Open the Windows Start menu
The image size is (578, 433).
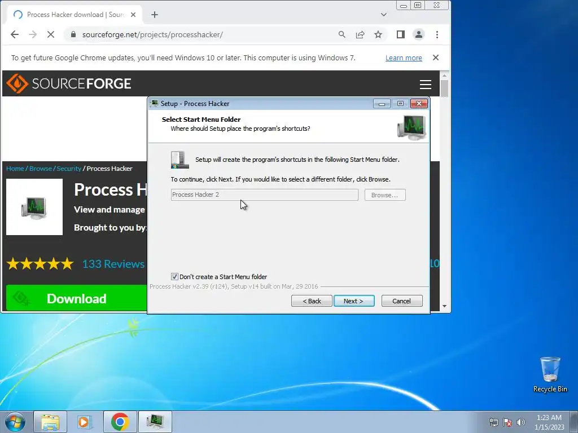[15, 422]
